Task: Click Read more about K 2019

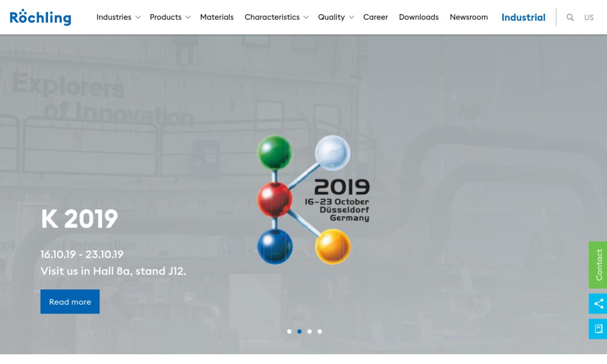Action: click(70, 301)
